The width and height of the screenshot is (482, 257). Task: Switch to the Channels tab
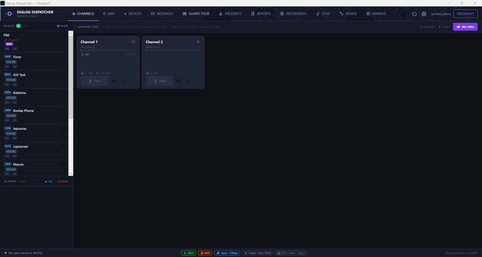click(x=83, y=14)
